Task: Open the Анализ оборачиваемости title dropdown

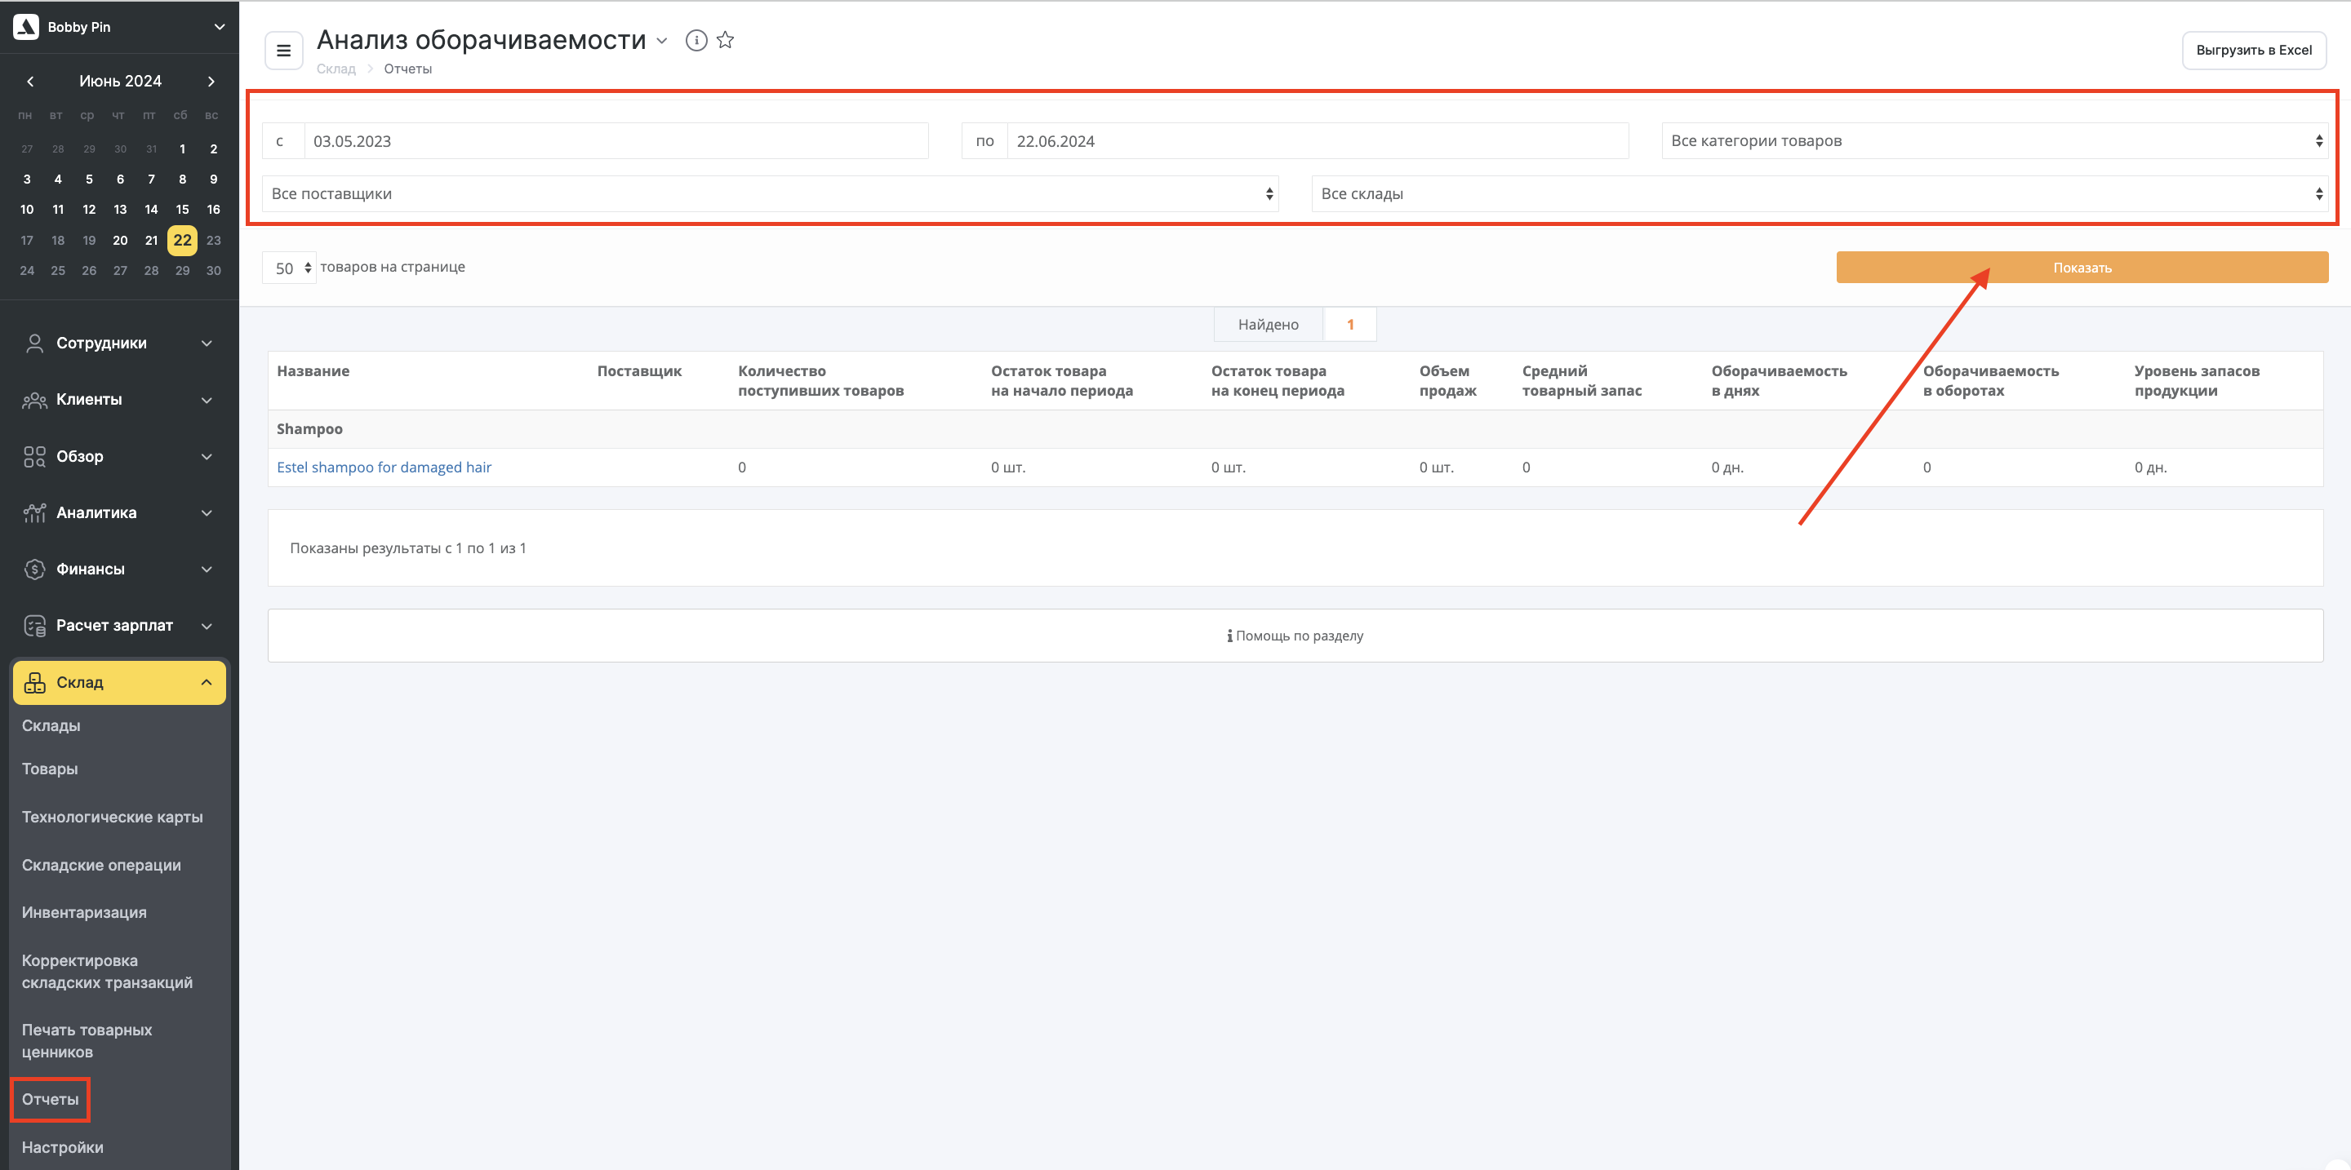Action: [x=662, y=40]
